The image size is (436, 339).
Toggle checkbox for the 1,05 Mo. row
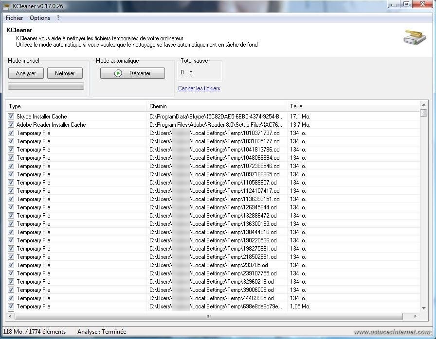(x=11, y=306)
